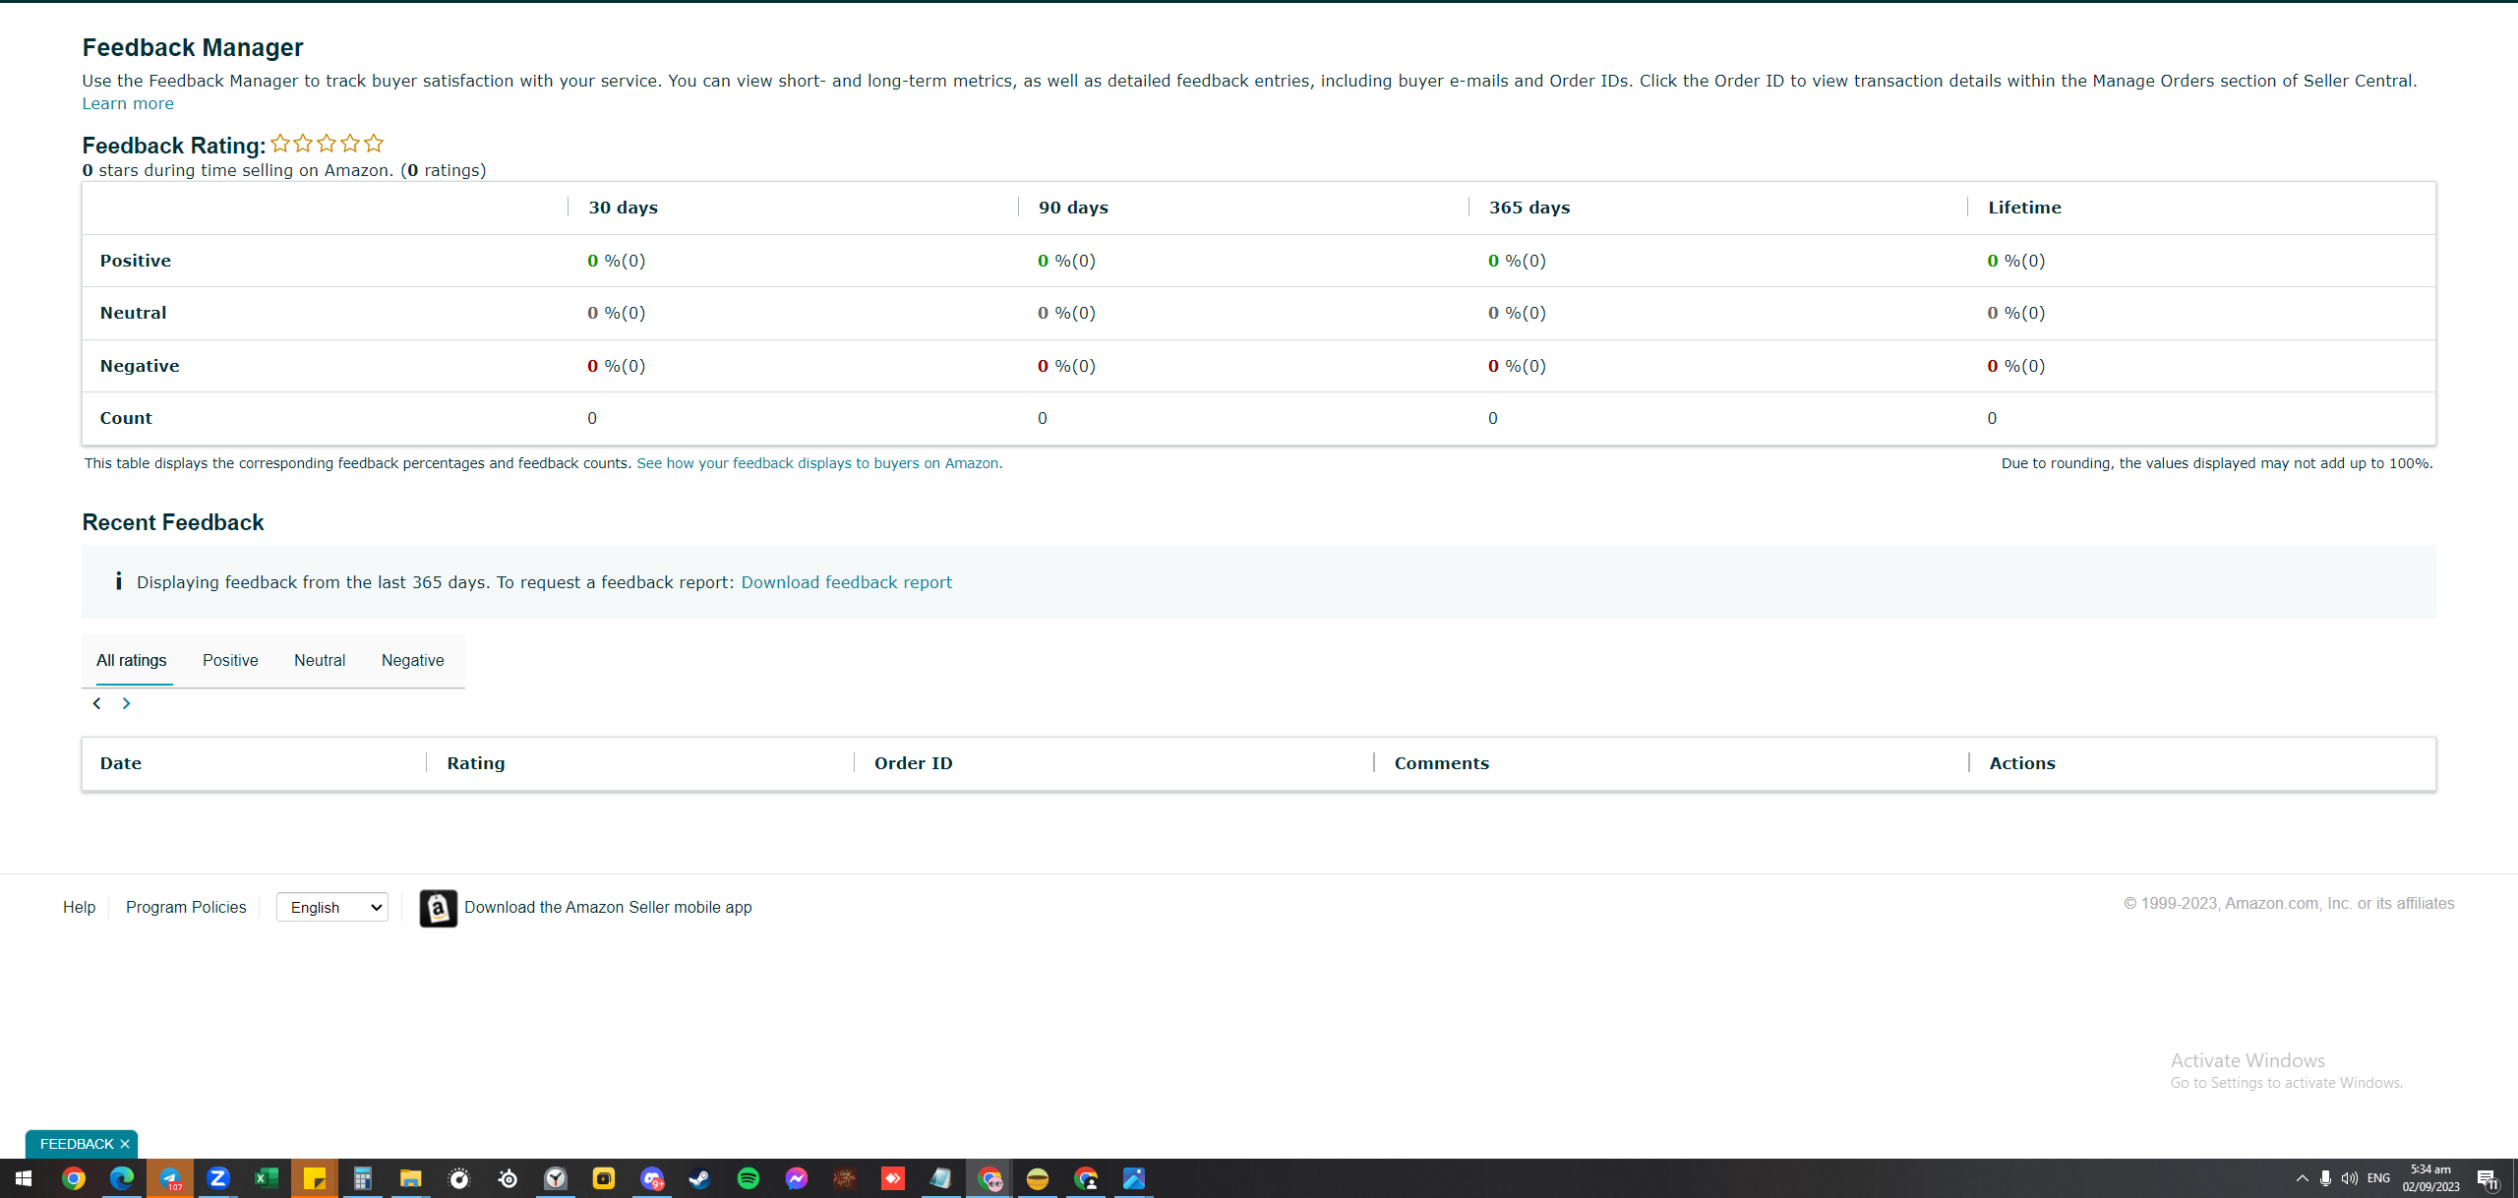Show hidden system tray icons
This screenshot has width=2518, height=1198.
2302,1178
